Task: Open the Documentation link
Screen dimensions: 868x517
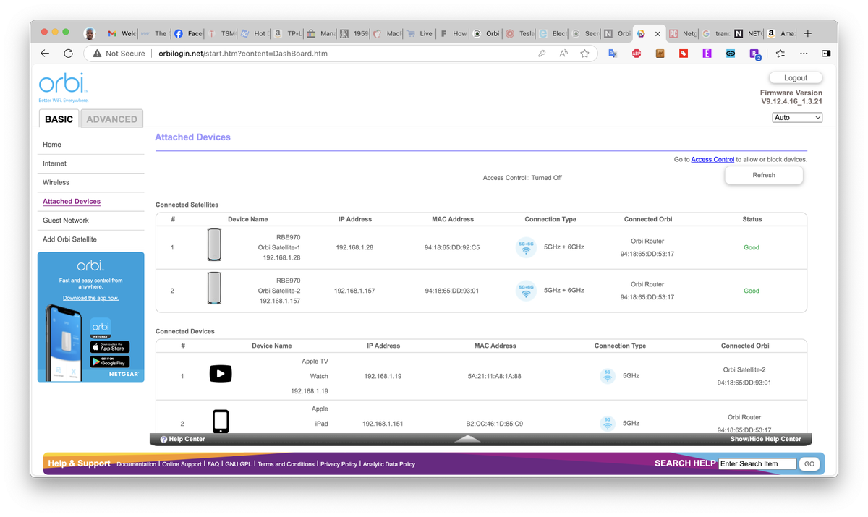Action: click(x=136, y=464)
